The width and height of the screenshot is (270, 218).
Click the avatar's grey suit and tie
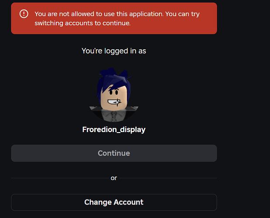click(x=114, y=116)
